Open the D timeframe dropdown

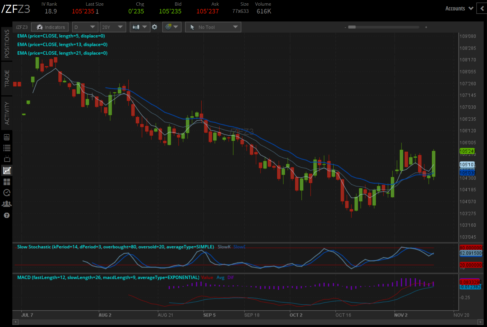[85, 27]
